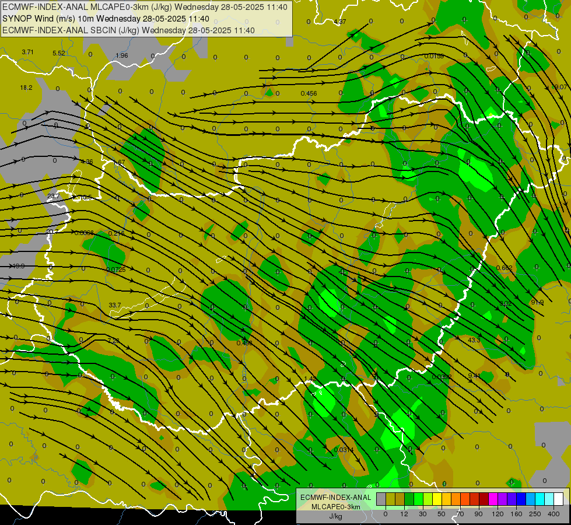Click the map value 3.02
The width and height of the screenshot is (571, 525).
506,303
